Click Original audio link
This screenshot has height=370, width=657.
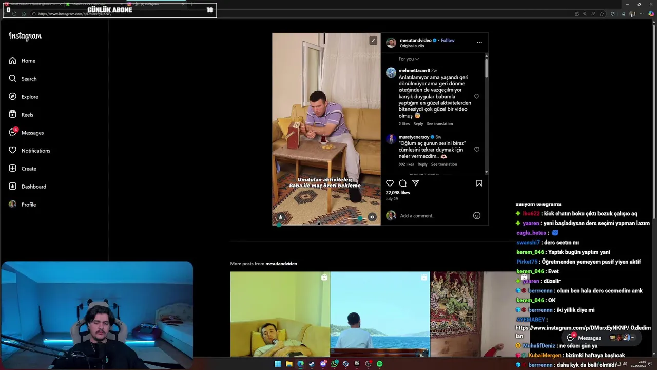point(412,46)
